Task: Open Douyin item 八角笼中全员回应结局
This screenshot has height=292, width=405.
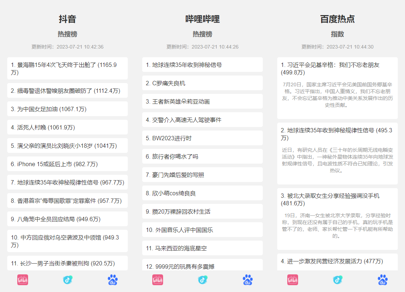Action: (67, 219)
